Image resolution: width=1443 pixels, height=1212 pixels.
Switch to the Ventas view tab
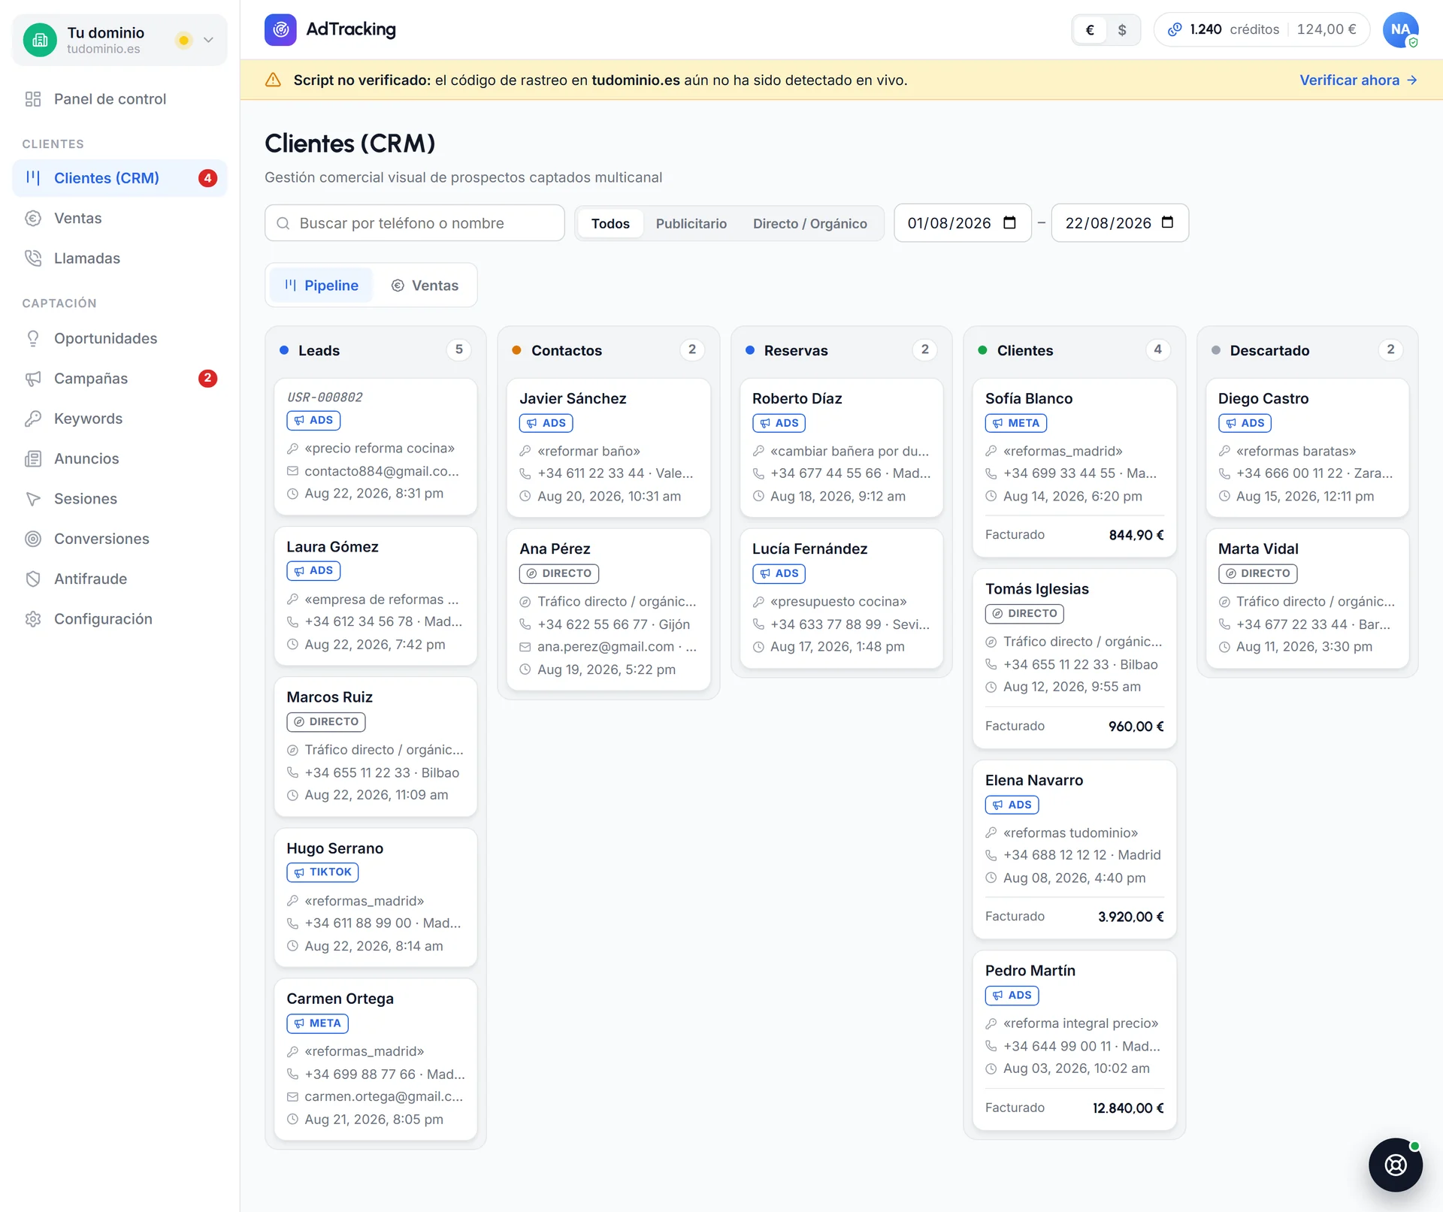pos(425,286)
